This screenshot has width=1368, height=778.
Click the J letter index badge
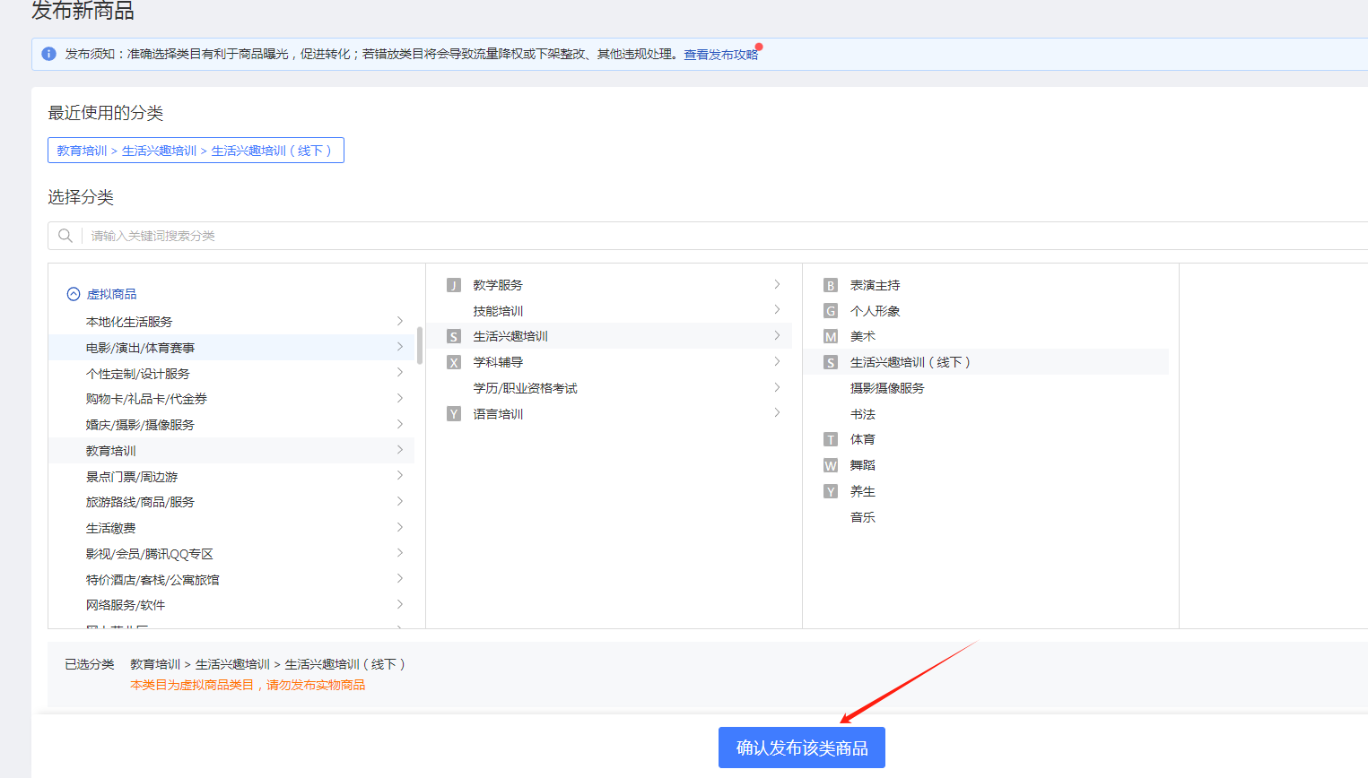coord(454,285)
